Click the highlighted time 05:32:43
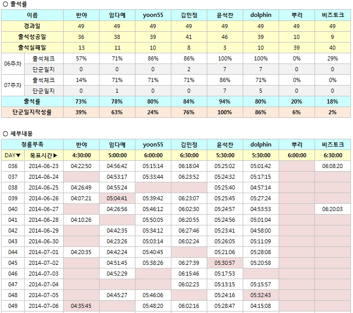The image size is (353, 313). (x=261, y=295)
